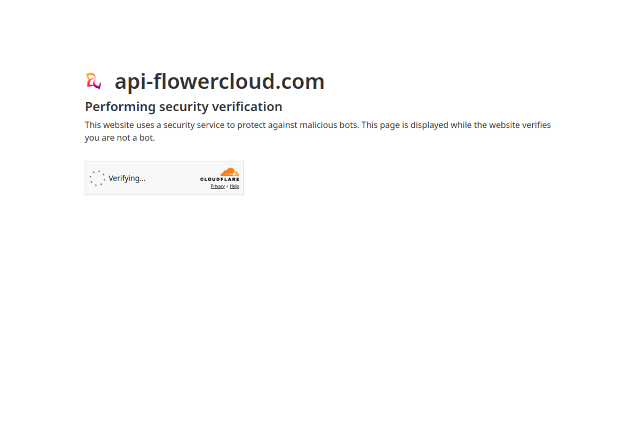The height and width of the screenshot is (423, 636).
Task: Open the Cloudflare Privacy link
Action: point(218,186)
